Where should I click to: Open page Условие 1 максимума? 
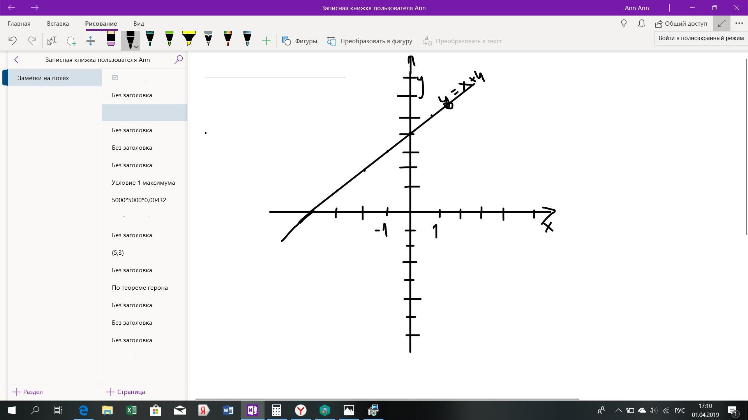coord(143,182)
